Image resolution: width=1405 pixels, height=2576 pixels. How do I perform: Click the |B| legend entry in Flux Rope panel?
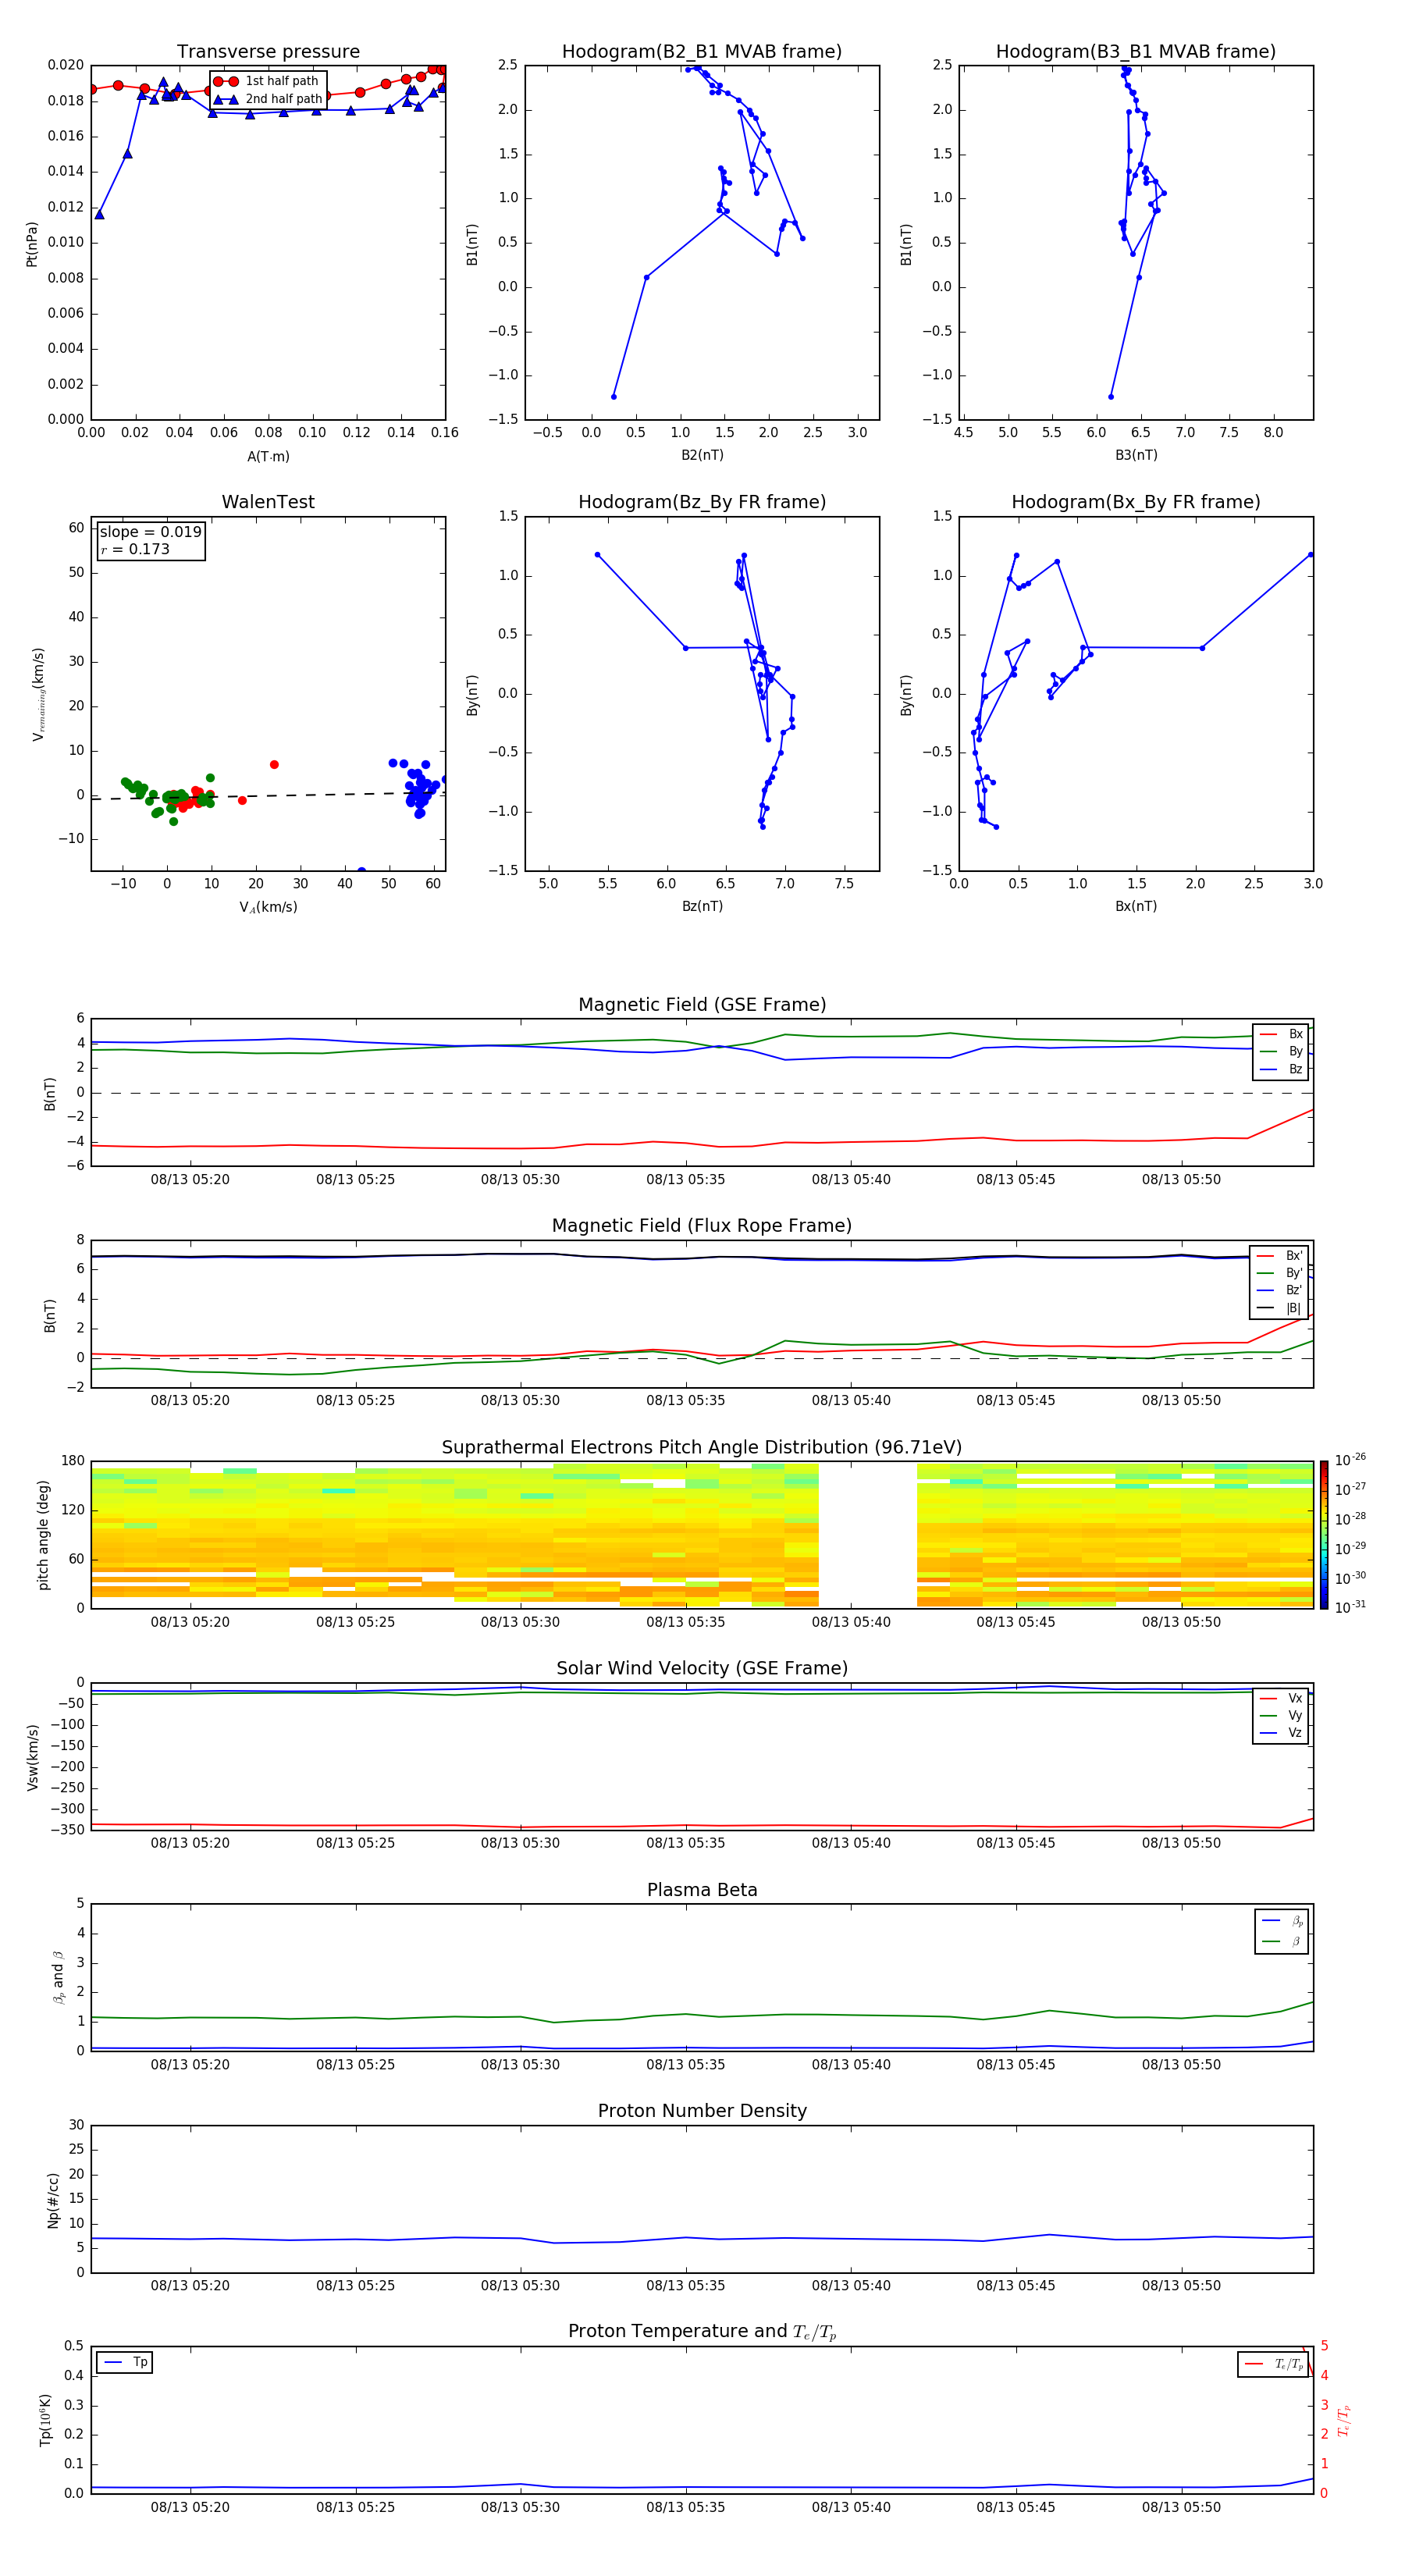coord(1280,1308)
